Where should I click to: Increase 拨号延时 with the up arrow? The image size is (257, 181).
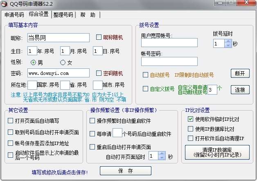(228, 41)
